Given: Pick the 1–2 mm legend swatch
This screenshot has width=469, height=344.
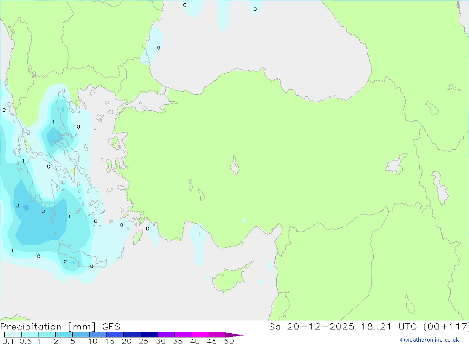Looking at the screenshot, I should 46,335.
